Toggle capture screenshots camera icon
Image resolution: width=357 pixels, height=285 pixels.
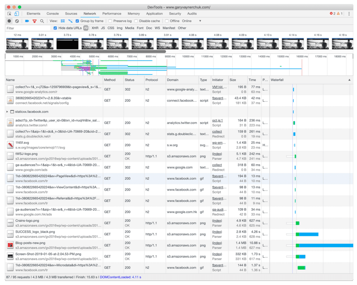(27, 21)
